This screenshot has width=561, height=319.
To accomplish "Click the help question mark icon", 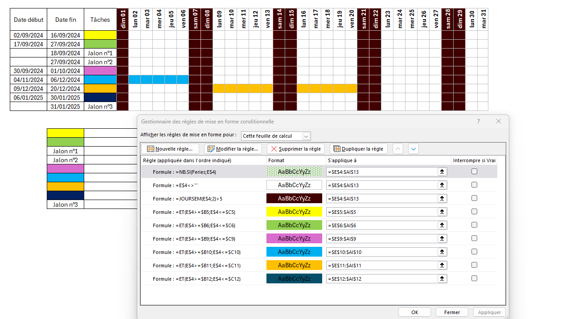I will (479, 122).
